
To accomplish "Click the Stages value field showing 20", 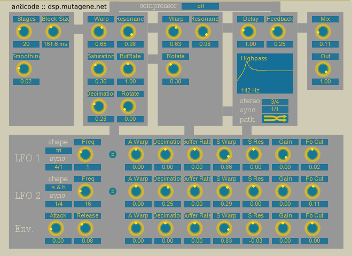I will coord(26,44).
